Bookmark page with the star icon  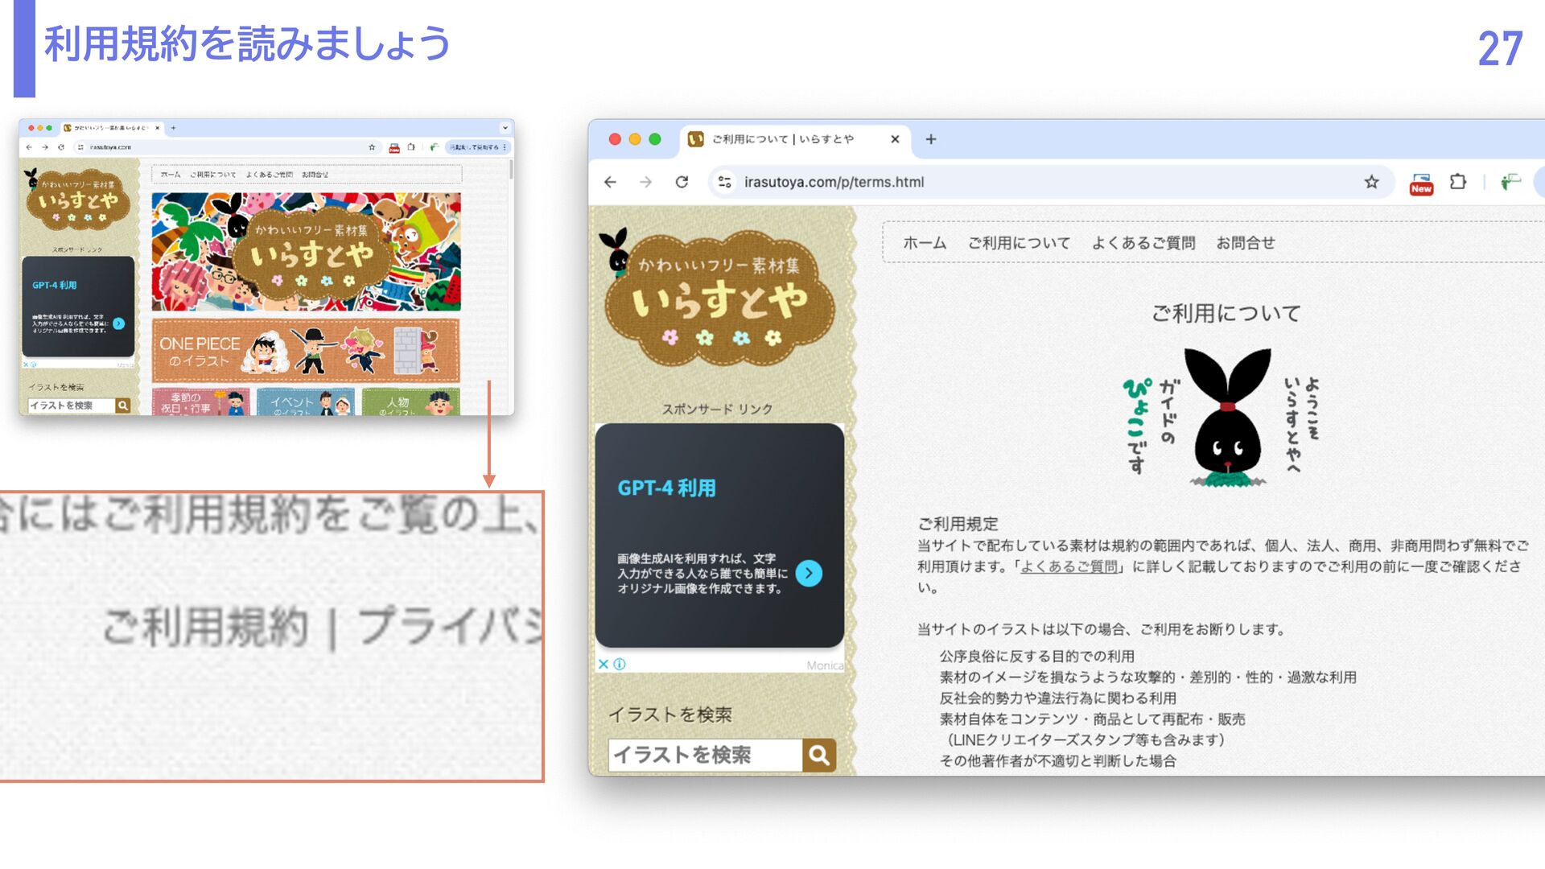point(1371,182)
